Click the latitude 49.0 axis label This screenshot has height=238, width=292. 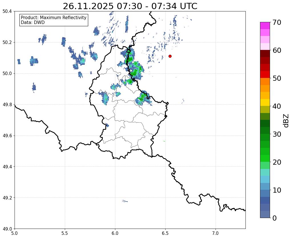point(7,229)
